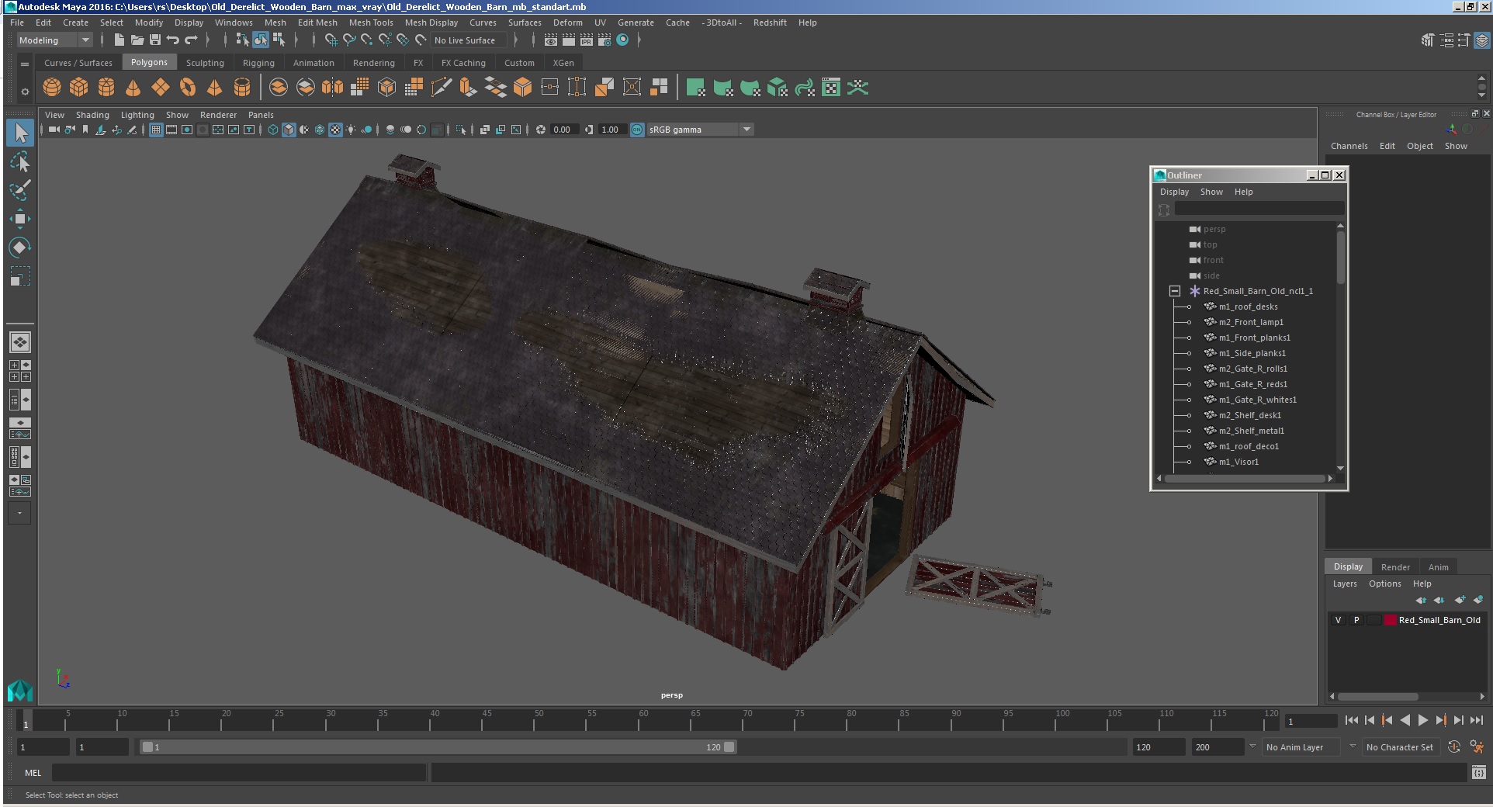1493x807 pixels.
Task: Redo the last action icon
Action: (x=191, y=40)
